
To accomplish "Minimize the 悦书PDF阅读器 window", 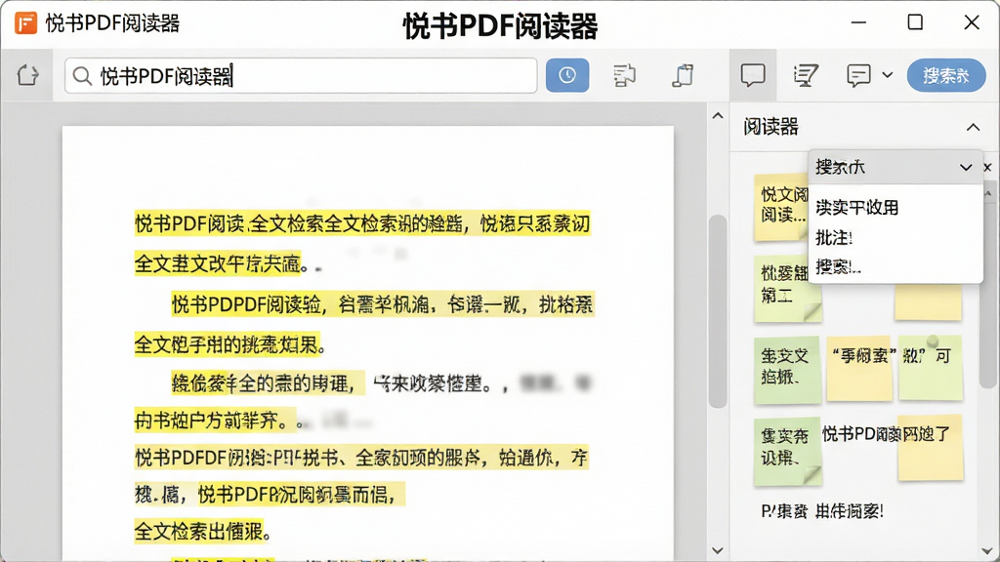I will click(x=858, y=23).
